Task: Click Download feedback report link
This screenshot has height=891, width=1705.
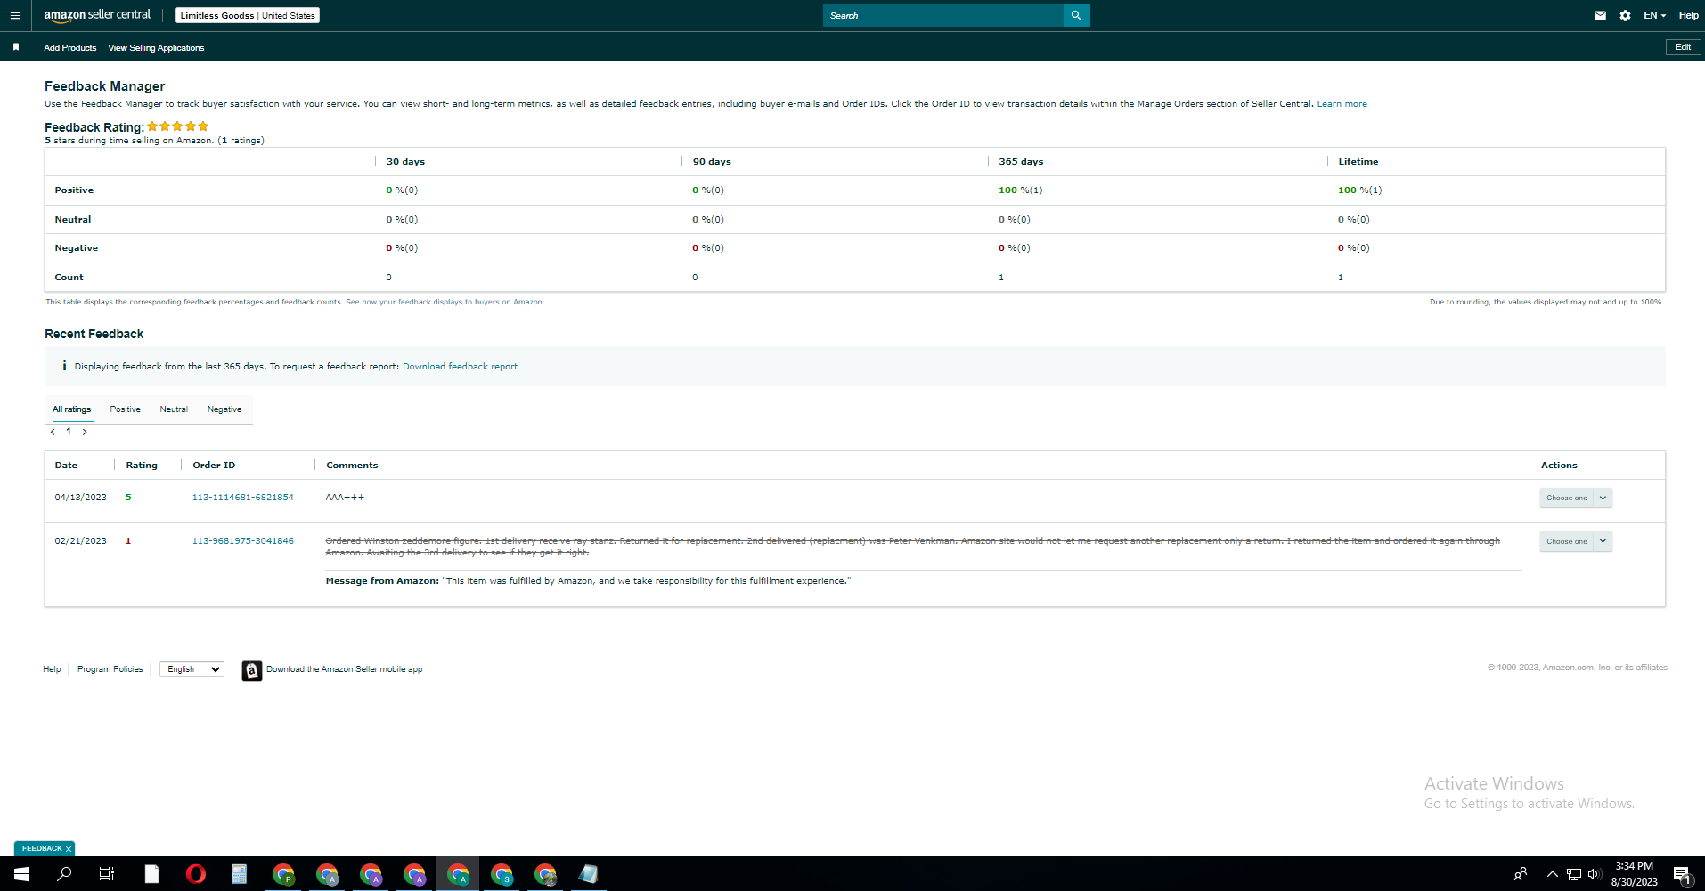Action: (460, 367)
